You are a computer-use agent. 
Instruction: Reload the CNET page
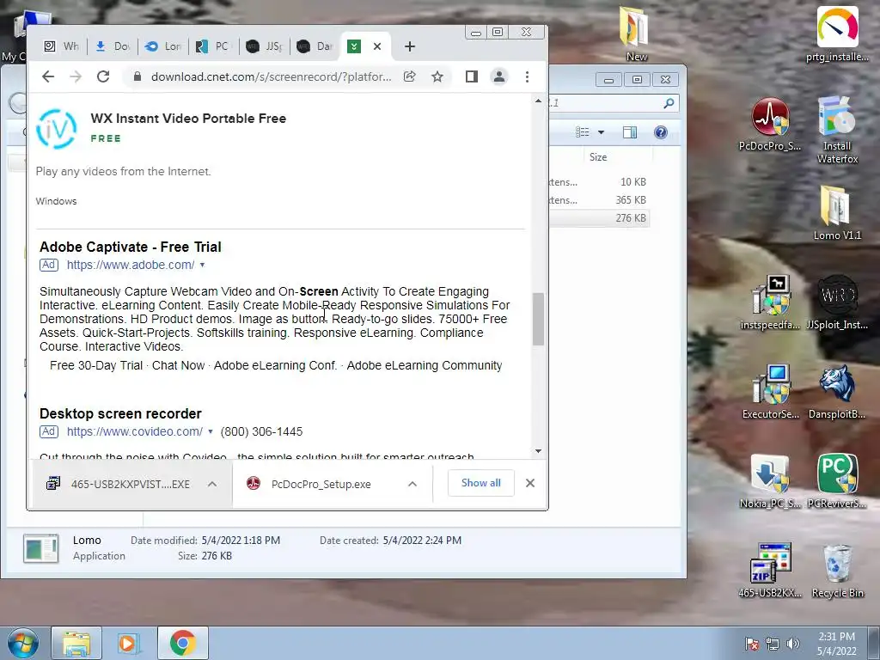coord(103,76)
